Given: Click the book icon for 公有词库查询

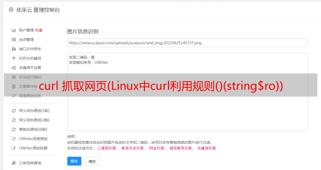Looking at the screenshot, I should (14, 163).
